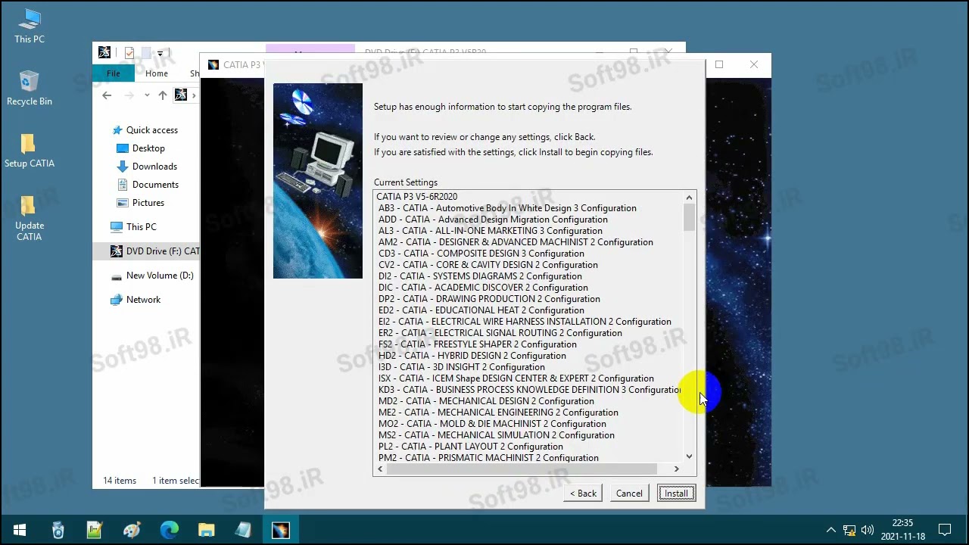Image resolution: width=969 pixels, height=545 pixels.
Task: Select the ADD Advanced Design Migration line
Action: pos(493,220)
